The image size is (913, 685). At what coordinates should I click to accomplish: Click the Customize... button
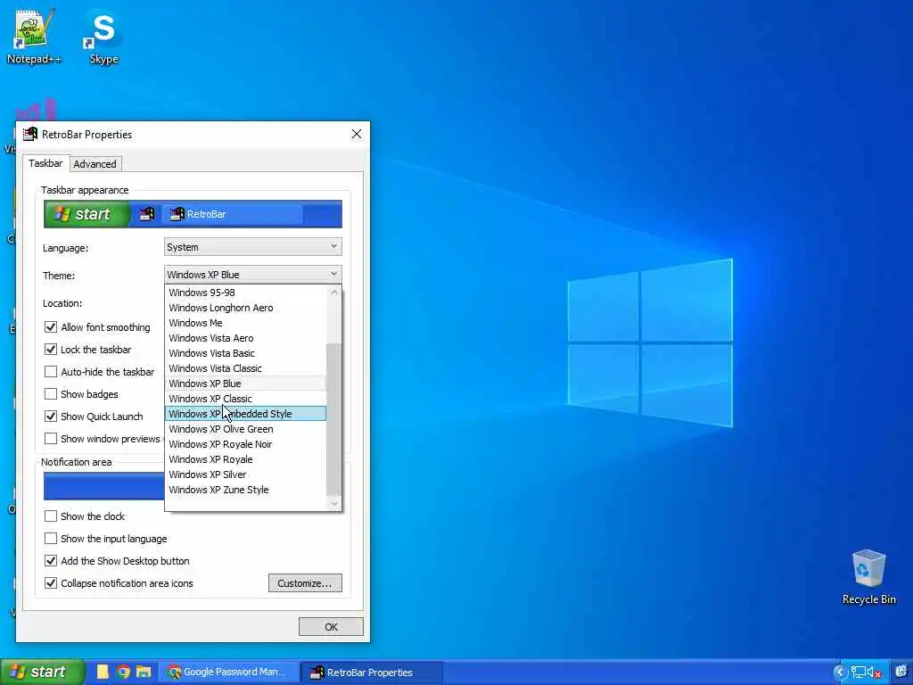[305, 583]
